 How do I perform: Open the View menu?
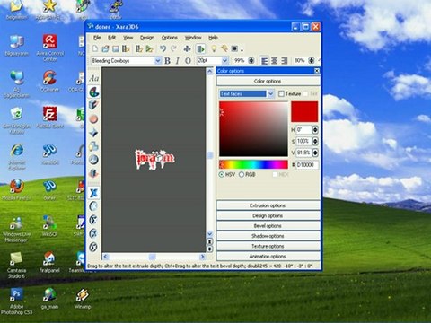click(128, 38)
